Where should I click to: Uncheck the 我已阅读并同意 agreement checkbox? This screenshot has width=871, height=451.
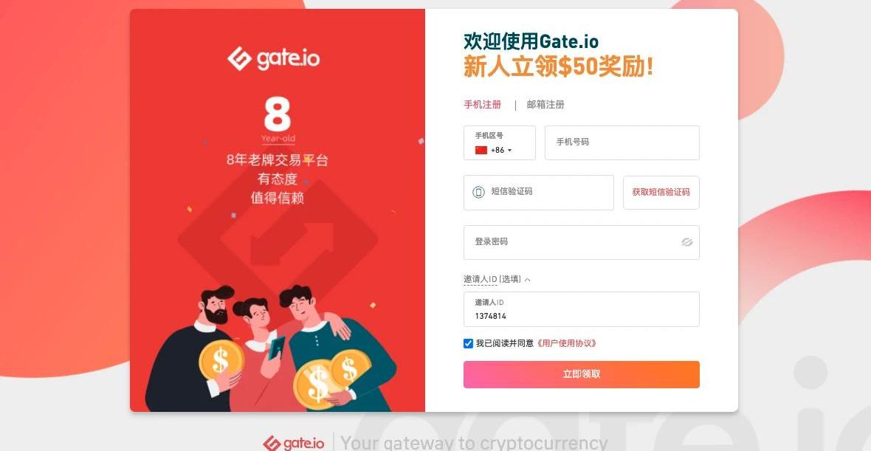[x=468, y=343]
